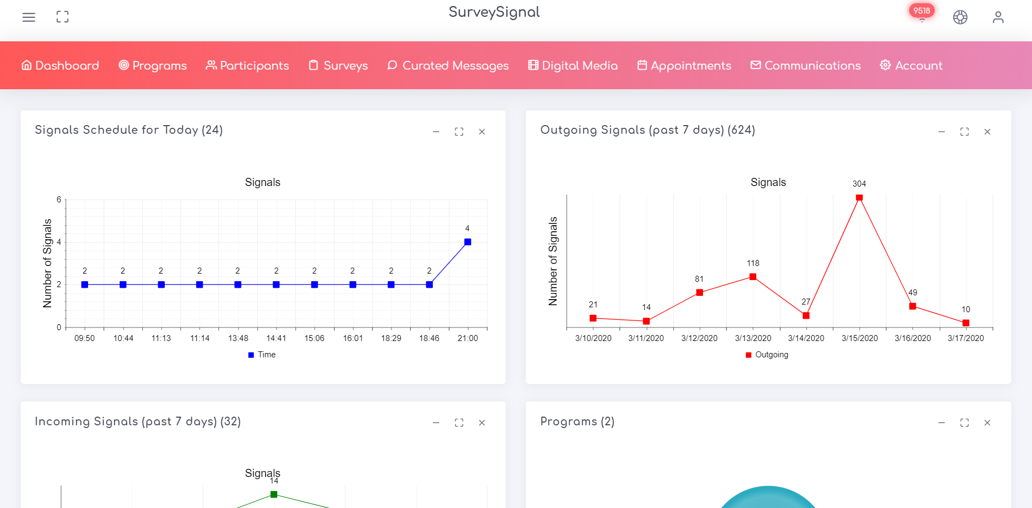
Task: Select the 09:50 data point in schedule chart
Action: [x=85, y=284]
